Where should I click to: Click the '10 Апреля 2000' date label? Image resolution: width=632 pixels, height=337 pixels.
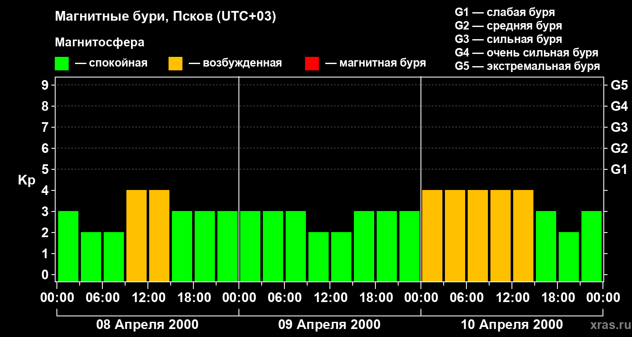511,325
